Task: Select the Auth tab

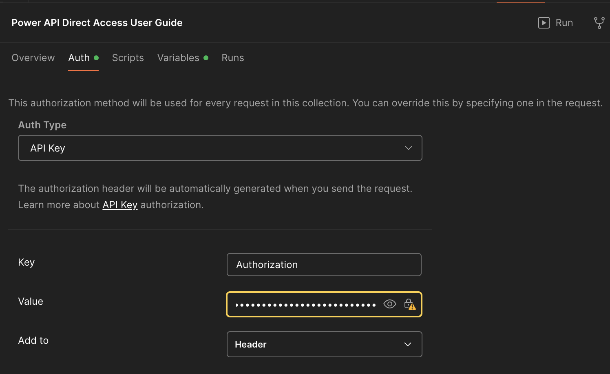Action: (x=79, y=57)
